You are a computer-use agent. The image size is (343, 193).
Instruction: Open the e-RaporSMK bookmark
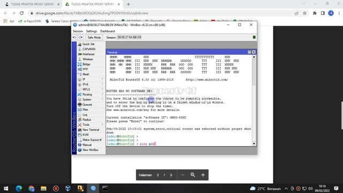click(x=30, y=21)
